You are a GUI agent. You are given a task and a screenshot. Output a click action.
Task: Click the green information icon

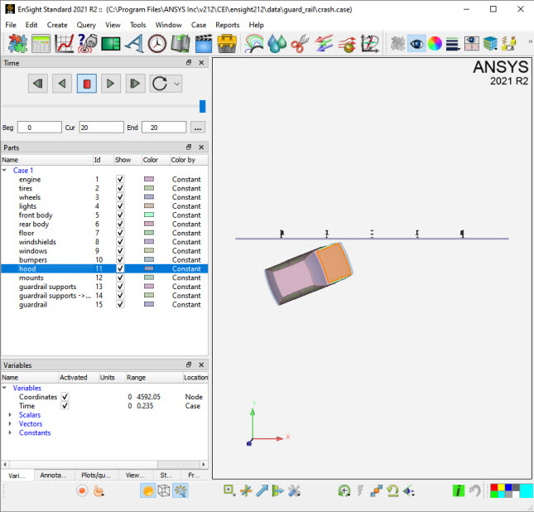(x=459, y=490)
